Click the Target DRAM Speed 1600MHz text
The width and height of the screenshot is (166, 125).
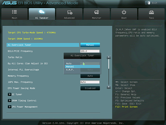(x=25, y=39)
